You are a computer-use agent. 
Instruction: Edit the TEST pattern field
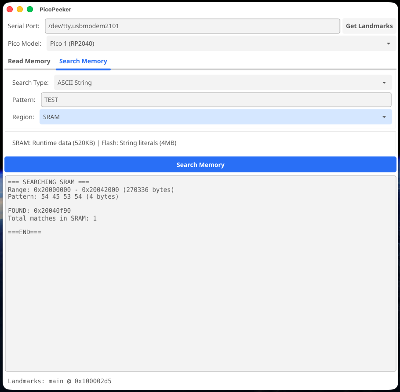pos(216,100)
